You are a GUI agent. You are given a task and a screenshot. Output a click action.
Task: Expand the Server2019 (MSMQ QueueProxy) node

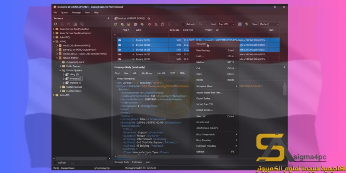pyautogui.click(x=57, y=50)
